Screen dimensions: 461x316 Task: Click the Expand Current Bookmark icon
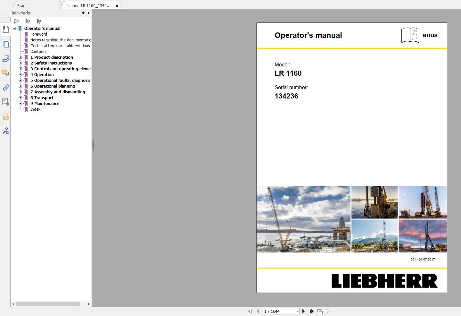[38, 21]
